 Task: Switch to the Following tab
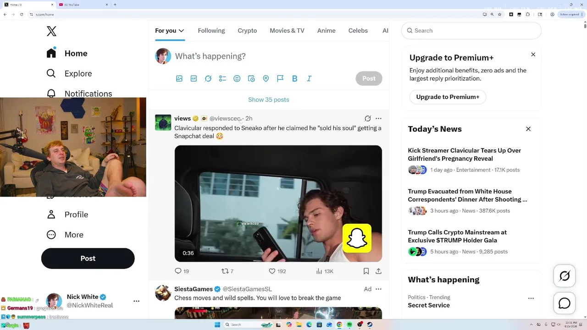[211, 31]
